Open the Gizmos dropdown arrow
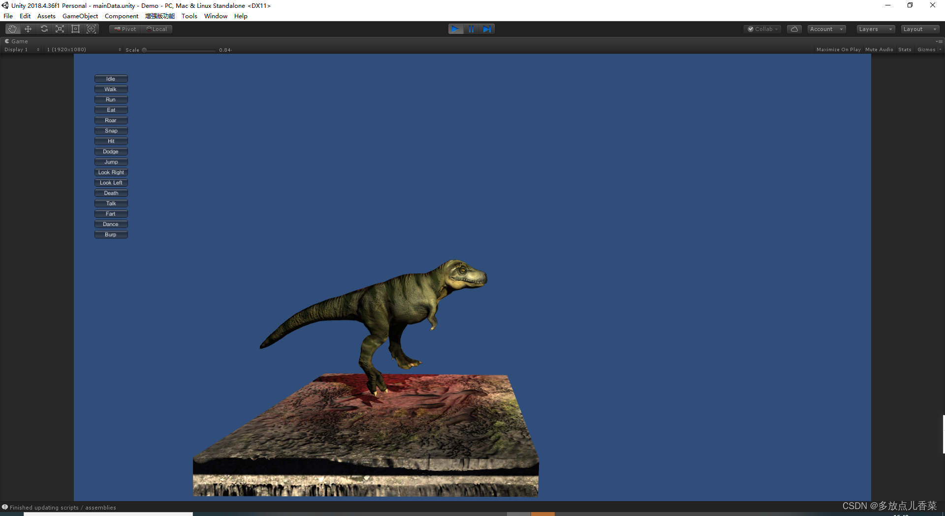 940,50
